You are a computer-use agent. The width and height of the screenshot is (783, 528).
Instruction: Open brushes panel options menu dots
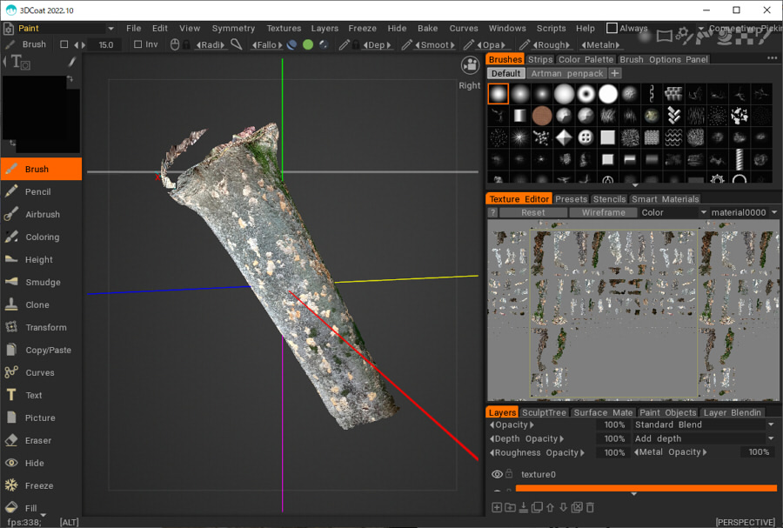click(772, 58)
